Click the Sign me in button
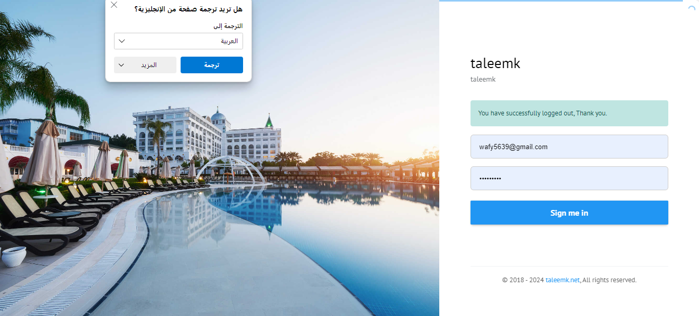Viewport: 699px width, 316px height. tap(569, 213)
